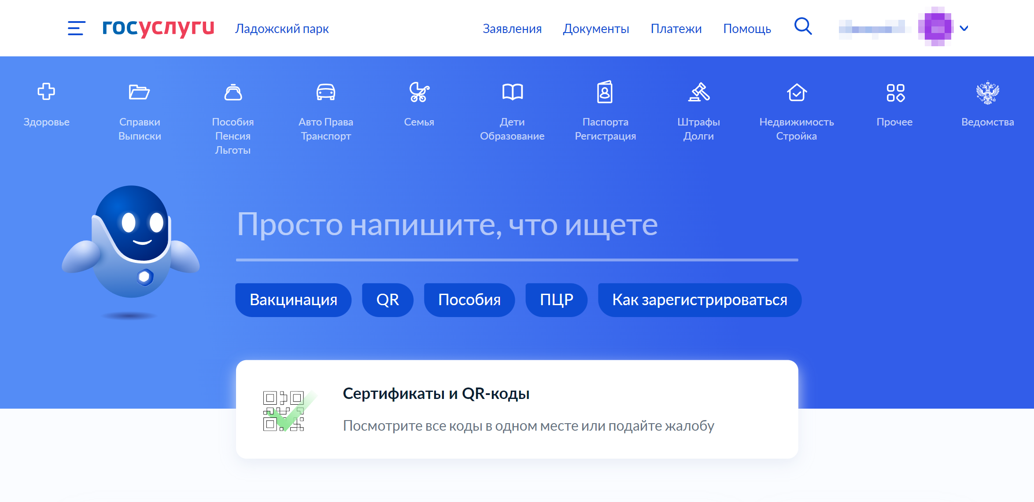Open the Платежи menu item
The height and width of the screenshot is (502, 1034).
676,29
